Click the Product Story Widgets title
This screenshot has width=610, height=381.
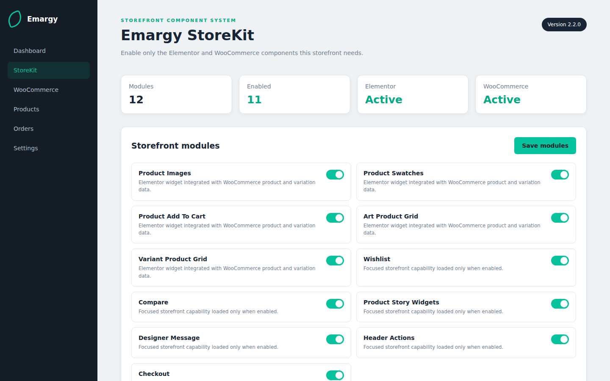[x=401, y=302]
